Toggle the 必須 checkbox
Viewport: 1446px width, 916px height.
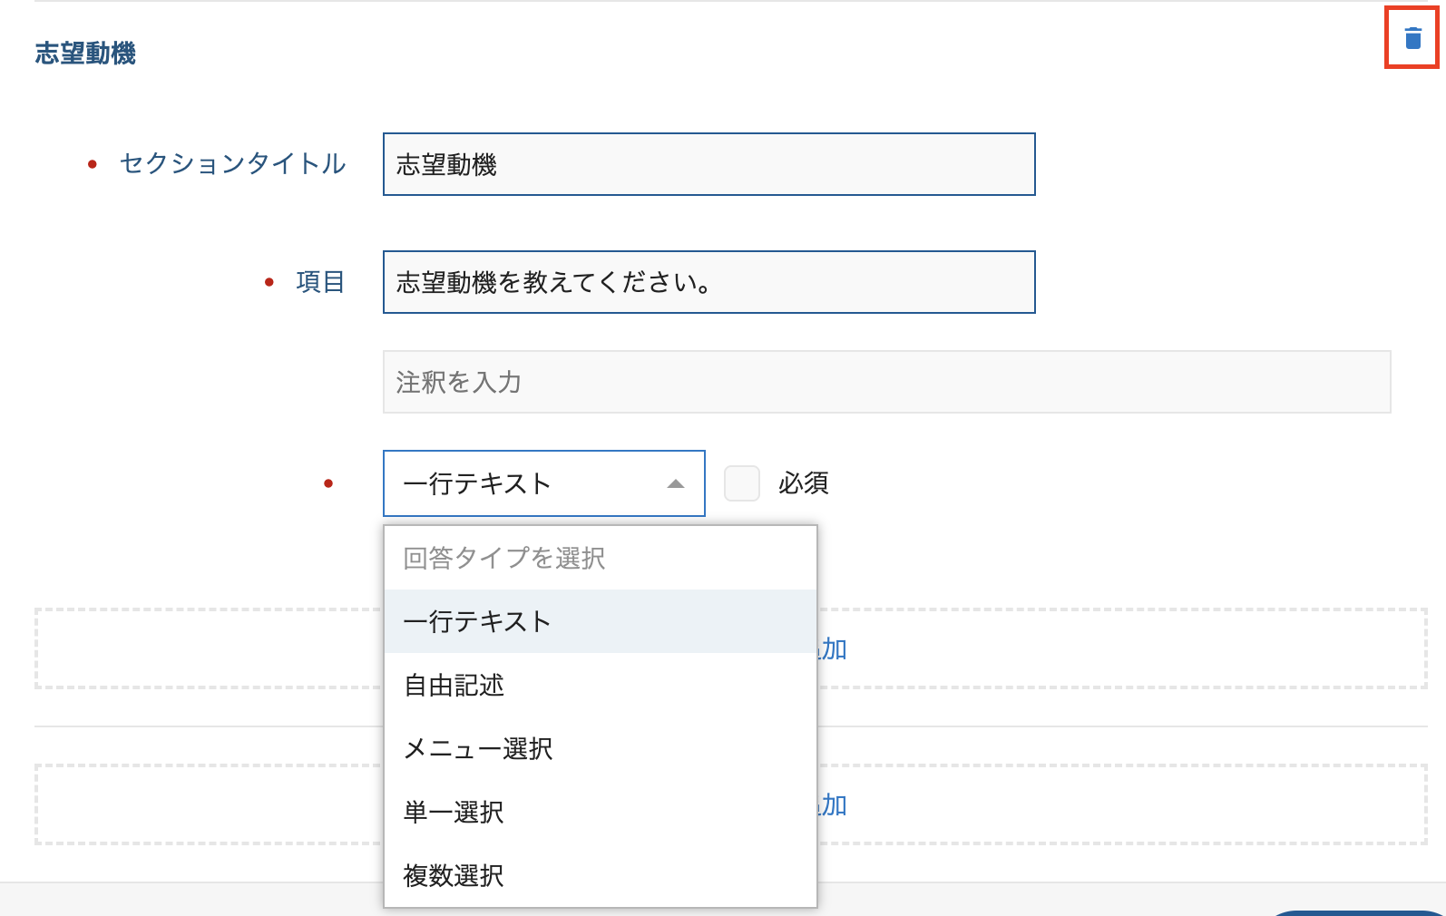click(741, 483)
